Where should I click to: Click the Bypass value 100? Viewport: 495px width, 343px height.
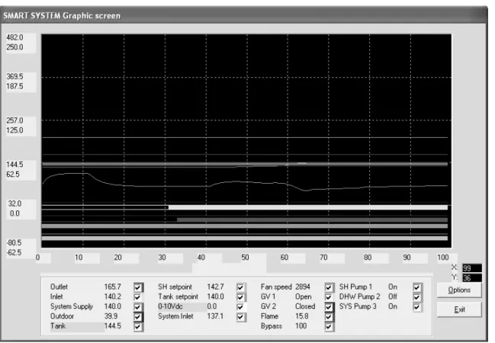(301, 326)
